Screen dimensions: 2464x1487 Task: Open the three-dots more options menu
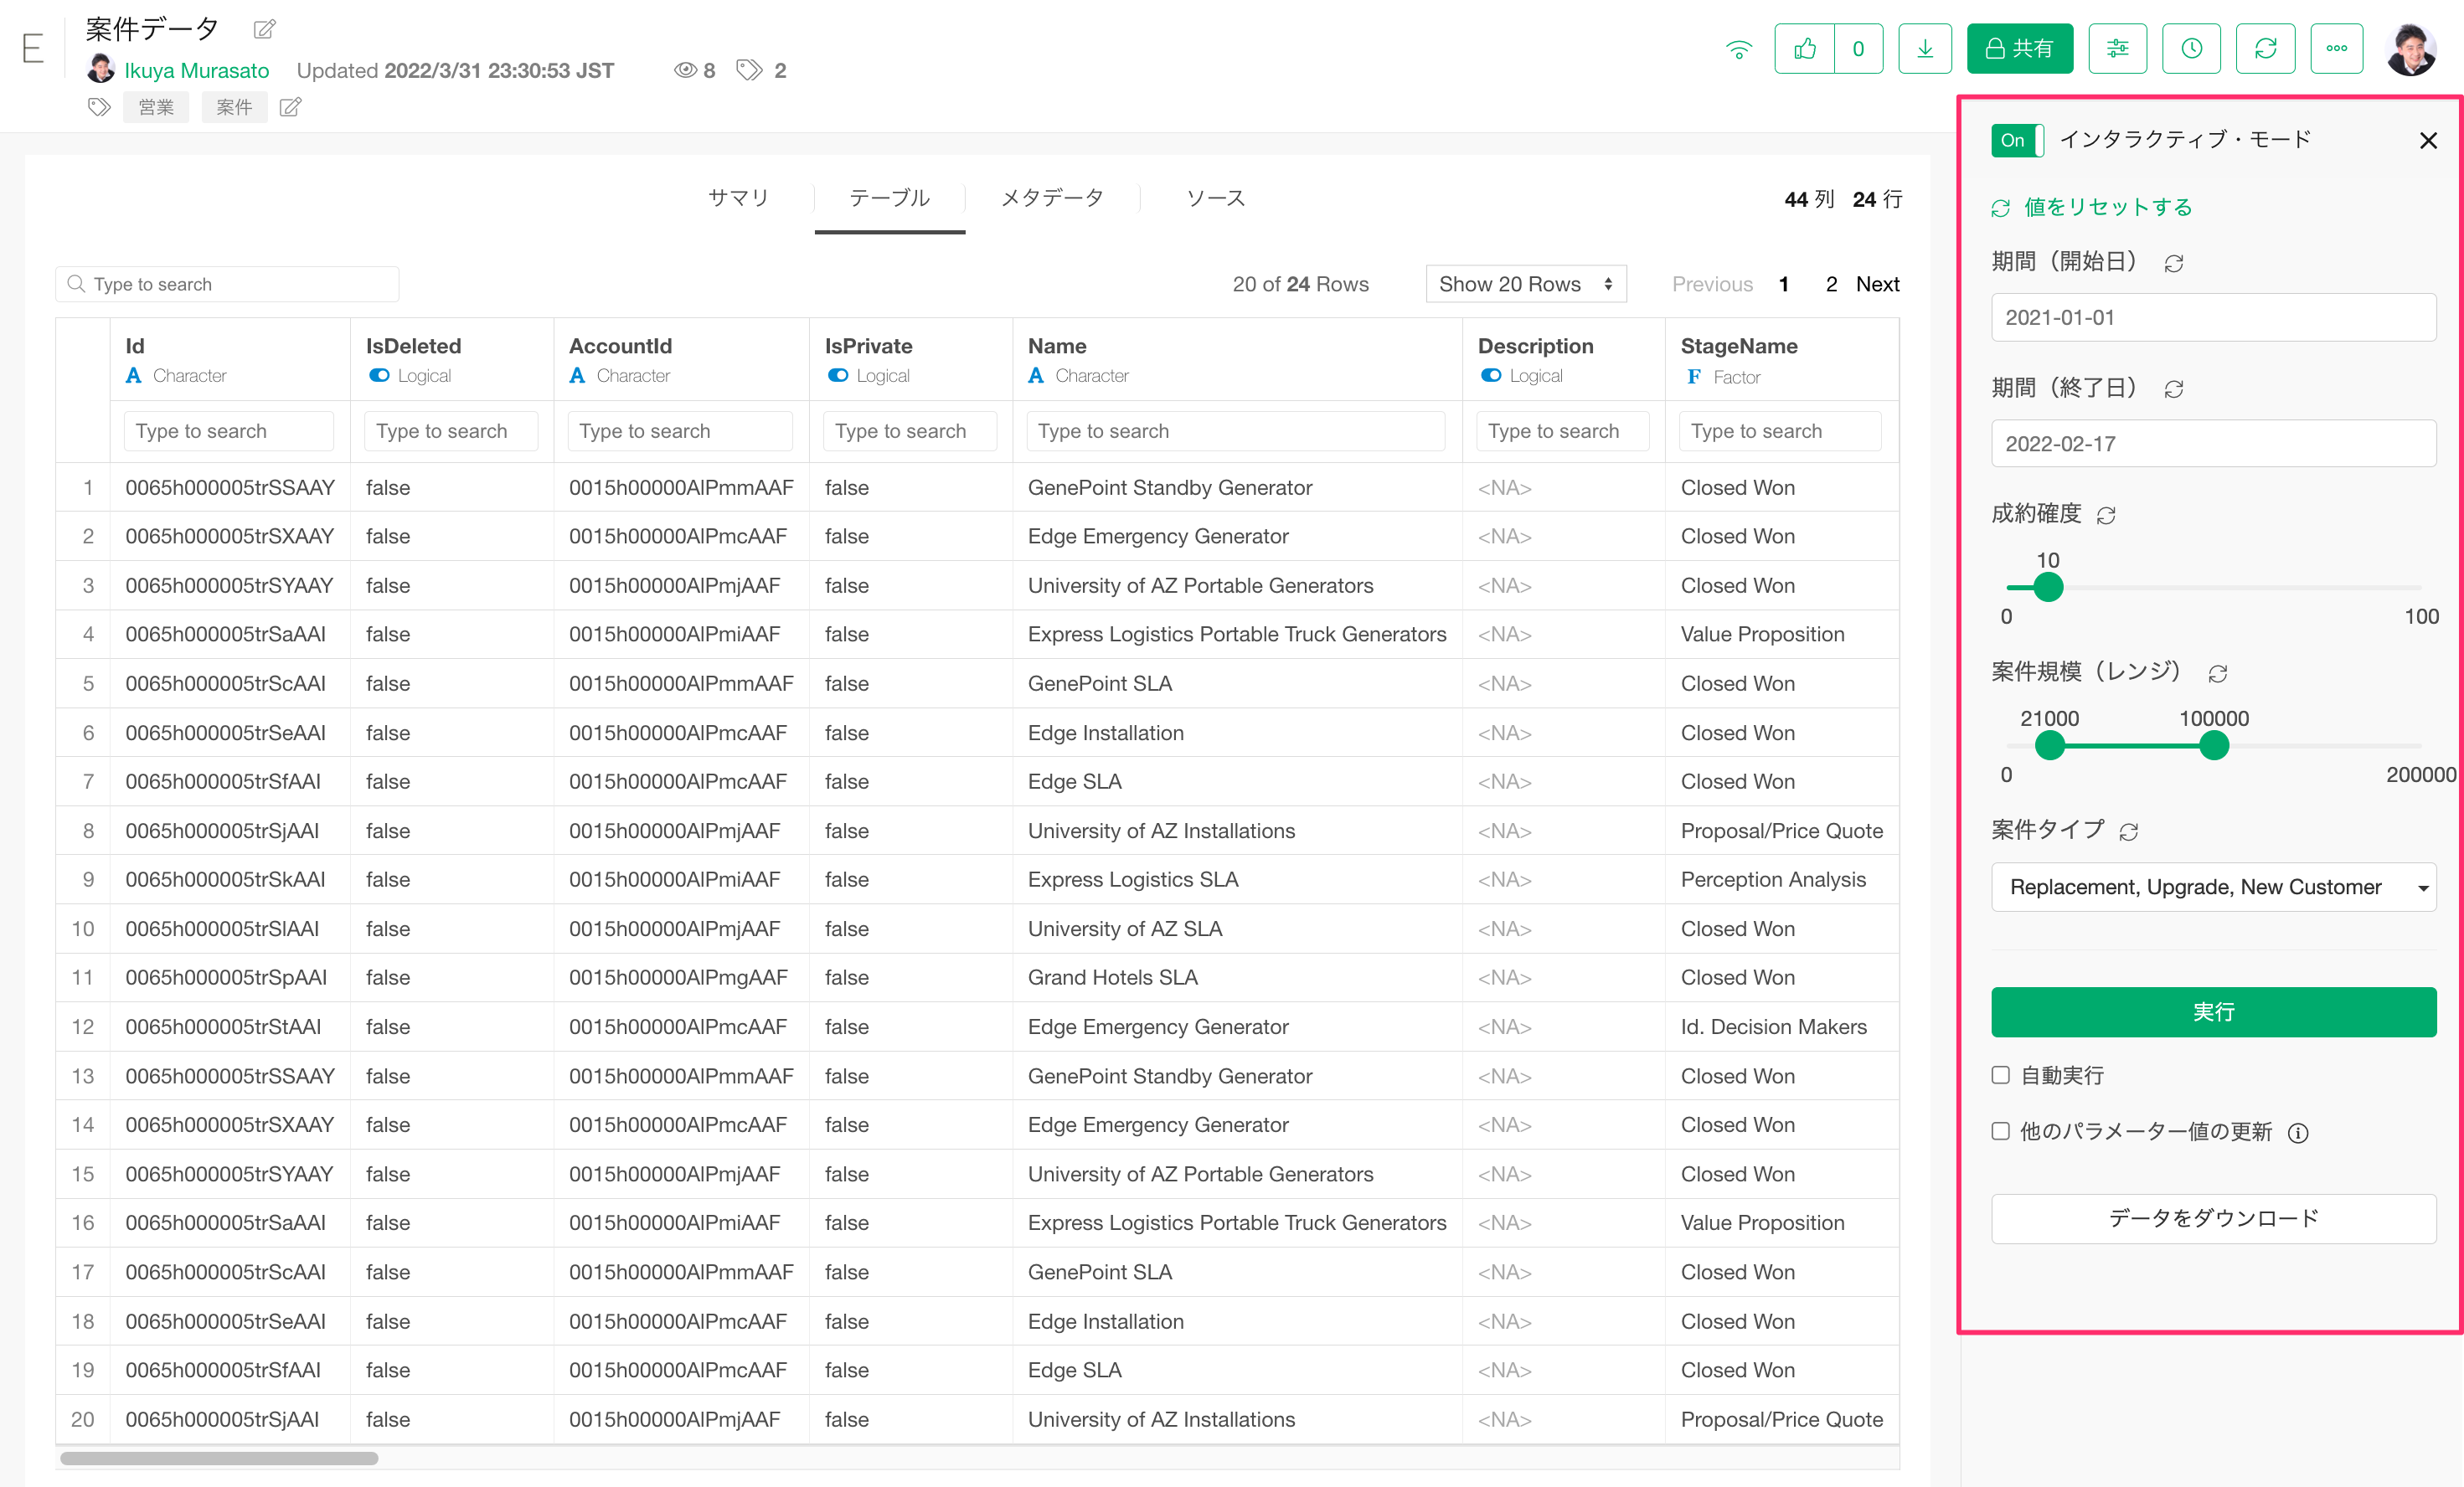click(x=2336, y=48)
